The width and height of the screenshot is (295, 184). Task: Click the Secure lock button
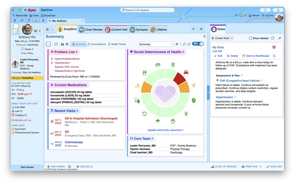tap(254, 15)
